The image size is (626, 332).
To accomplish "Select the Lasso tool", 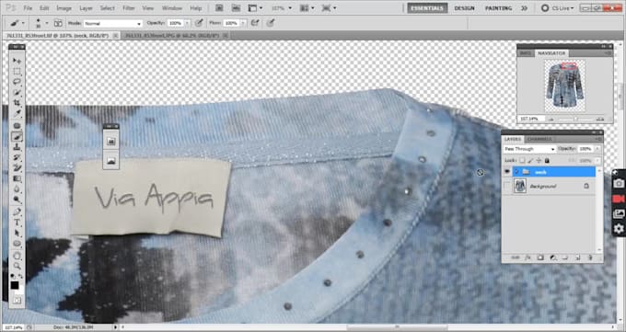I will 17,82.
